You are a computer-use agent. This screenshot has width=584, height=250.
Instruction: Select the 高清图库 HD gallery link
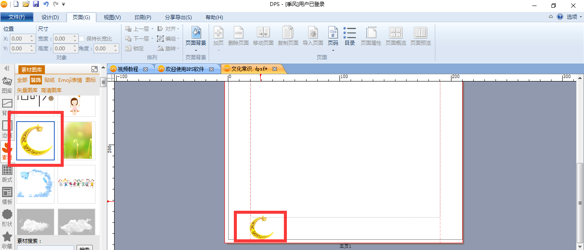pyautogui.click(x=51, y=90)
